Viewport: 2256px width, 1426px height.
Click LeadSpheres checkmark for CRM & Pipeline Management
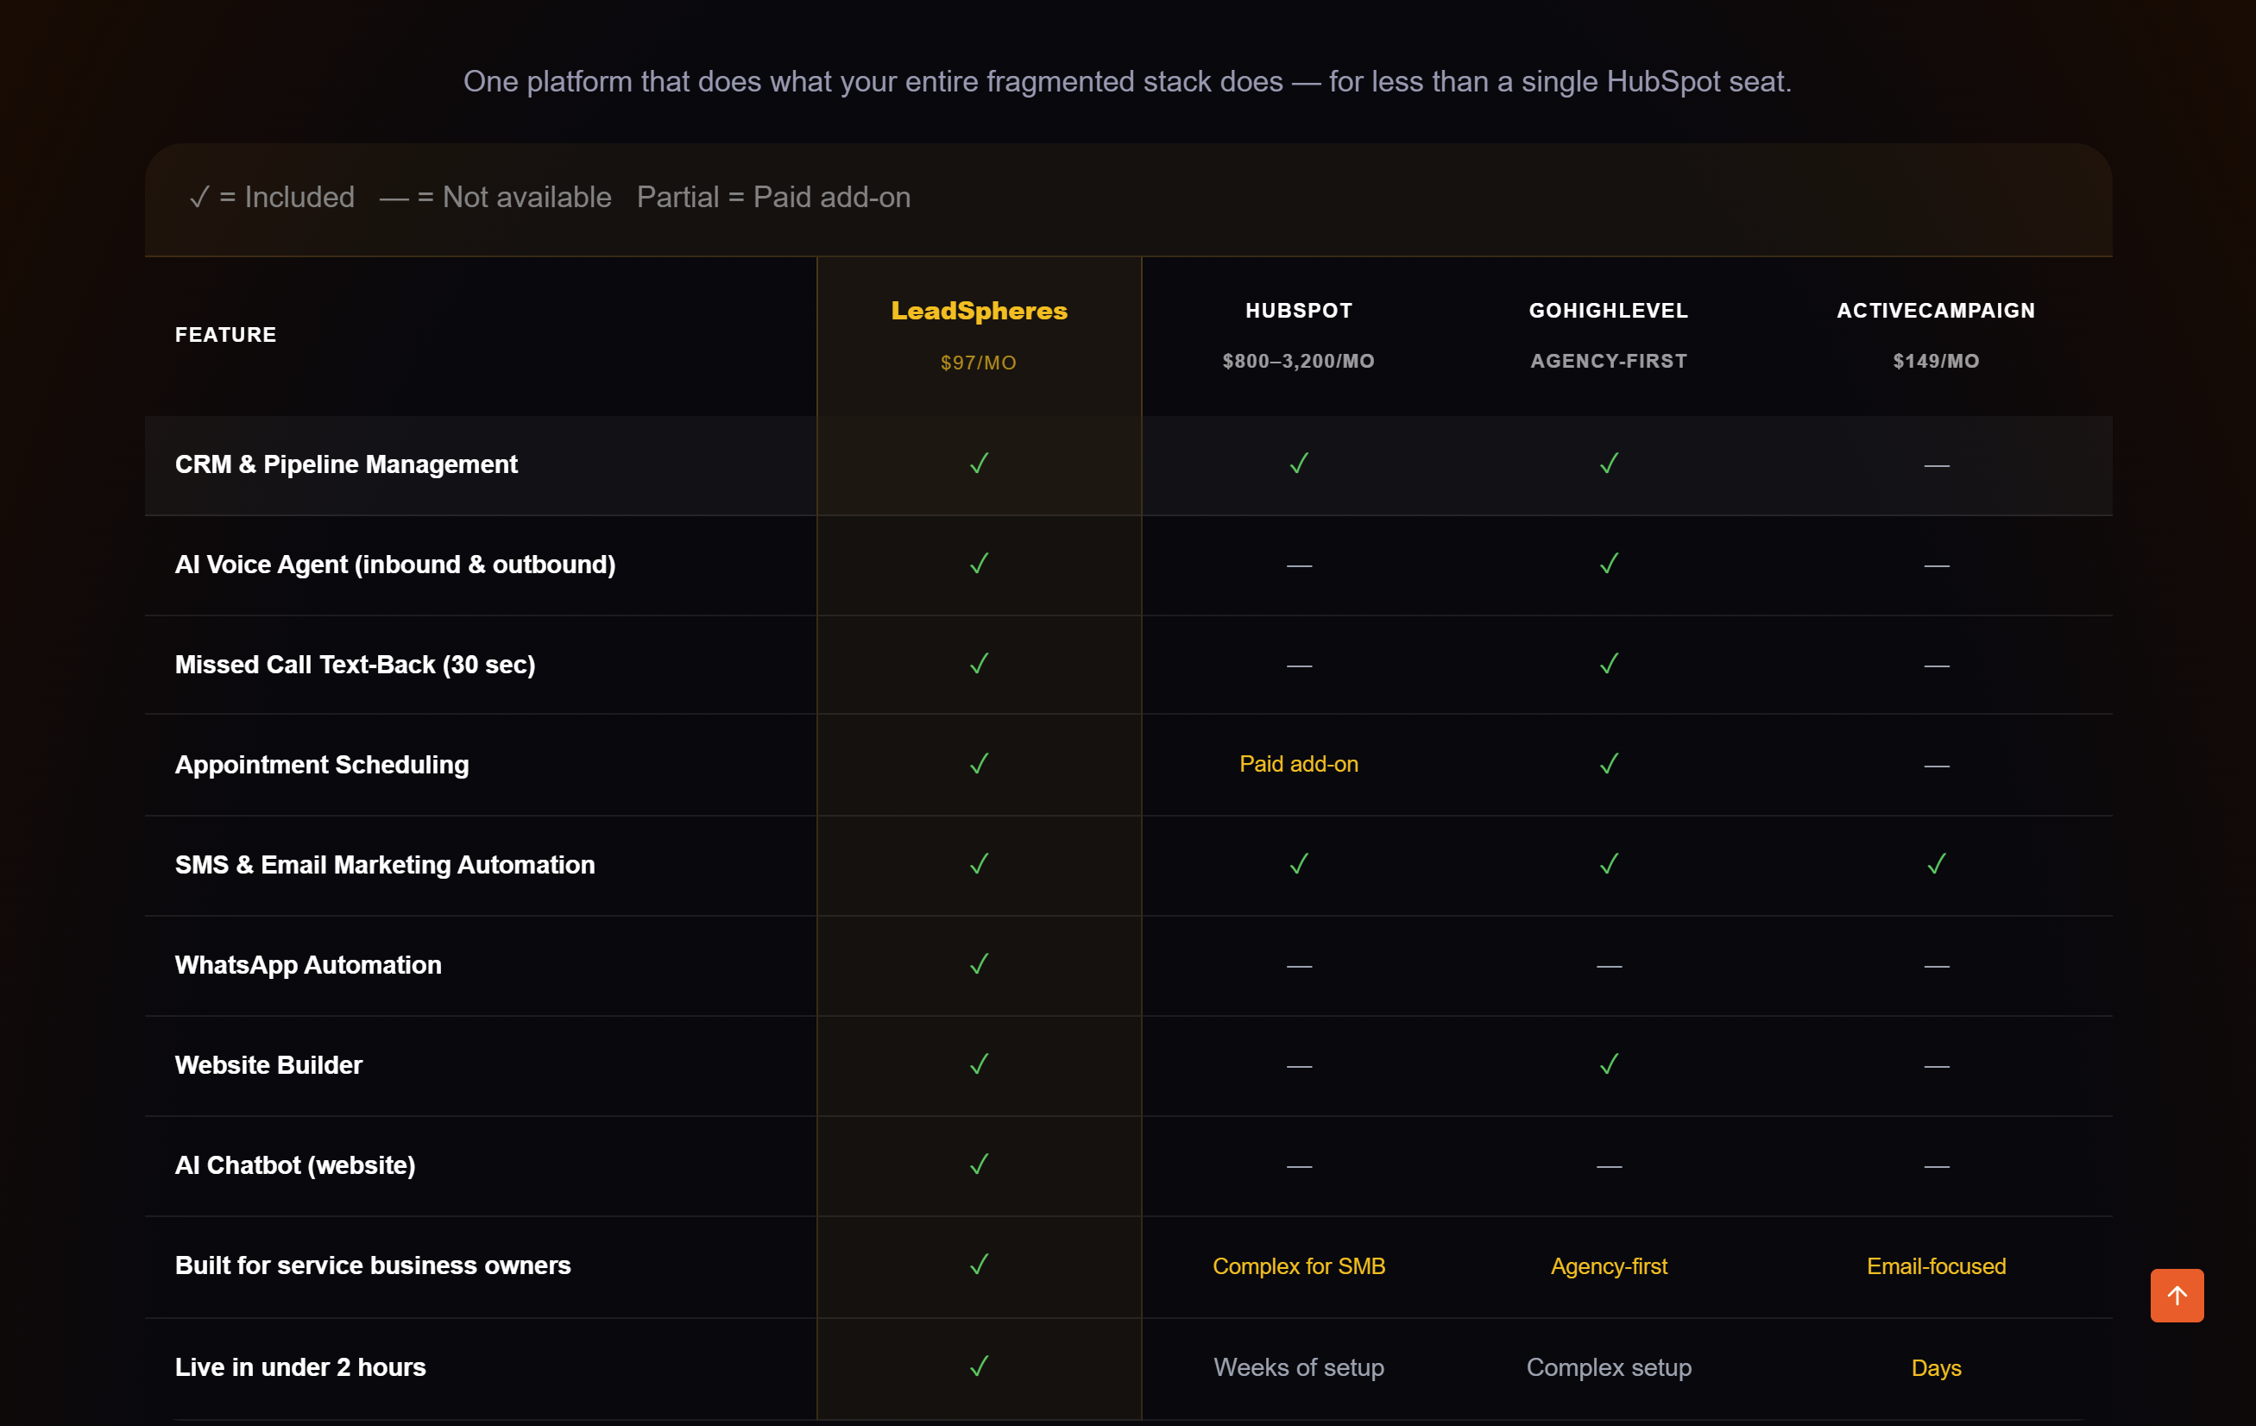click(x=979, y=464)
